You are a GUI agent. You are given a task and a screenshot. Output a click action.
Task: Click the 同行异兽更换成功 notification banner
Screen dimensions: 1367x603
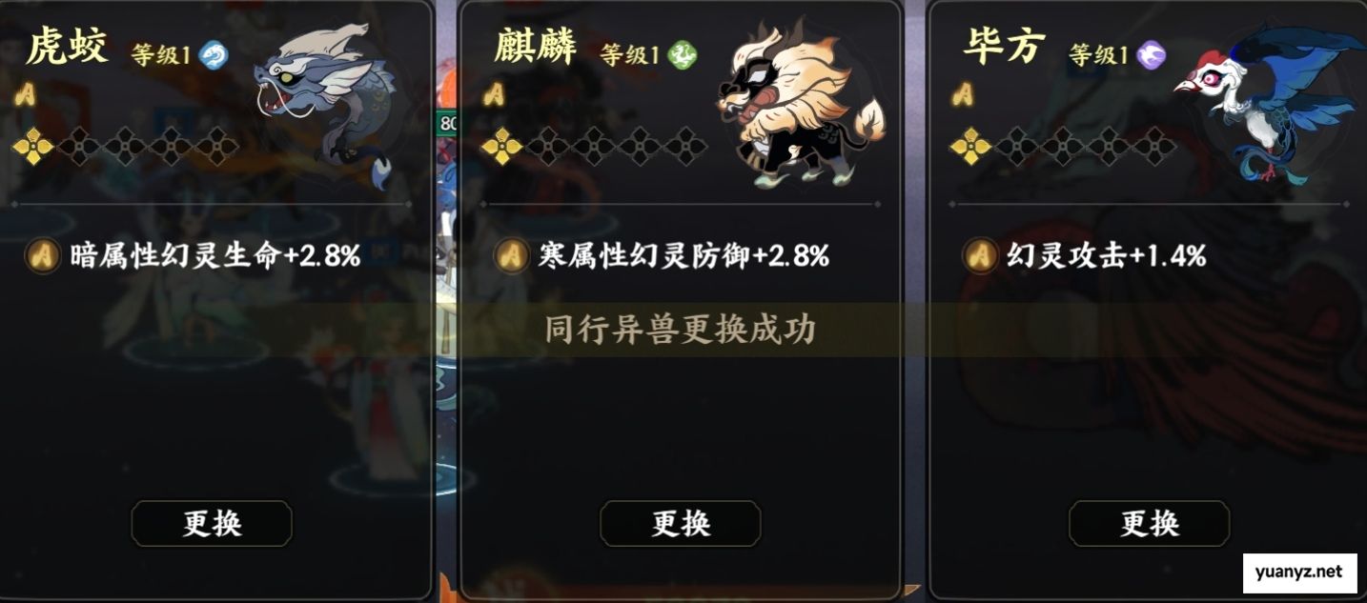click(x=681, y=330)
